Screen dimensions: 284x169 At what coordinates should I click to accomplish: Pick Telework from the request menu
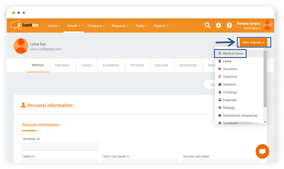pyautogui.click(x=230, y=84)
